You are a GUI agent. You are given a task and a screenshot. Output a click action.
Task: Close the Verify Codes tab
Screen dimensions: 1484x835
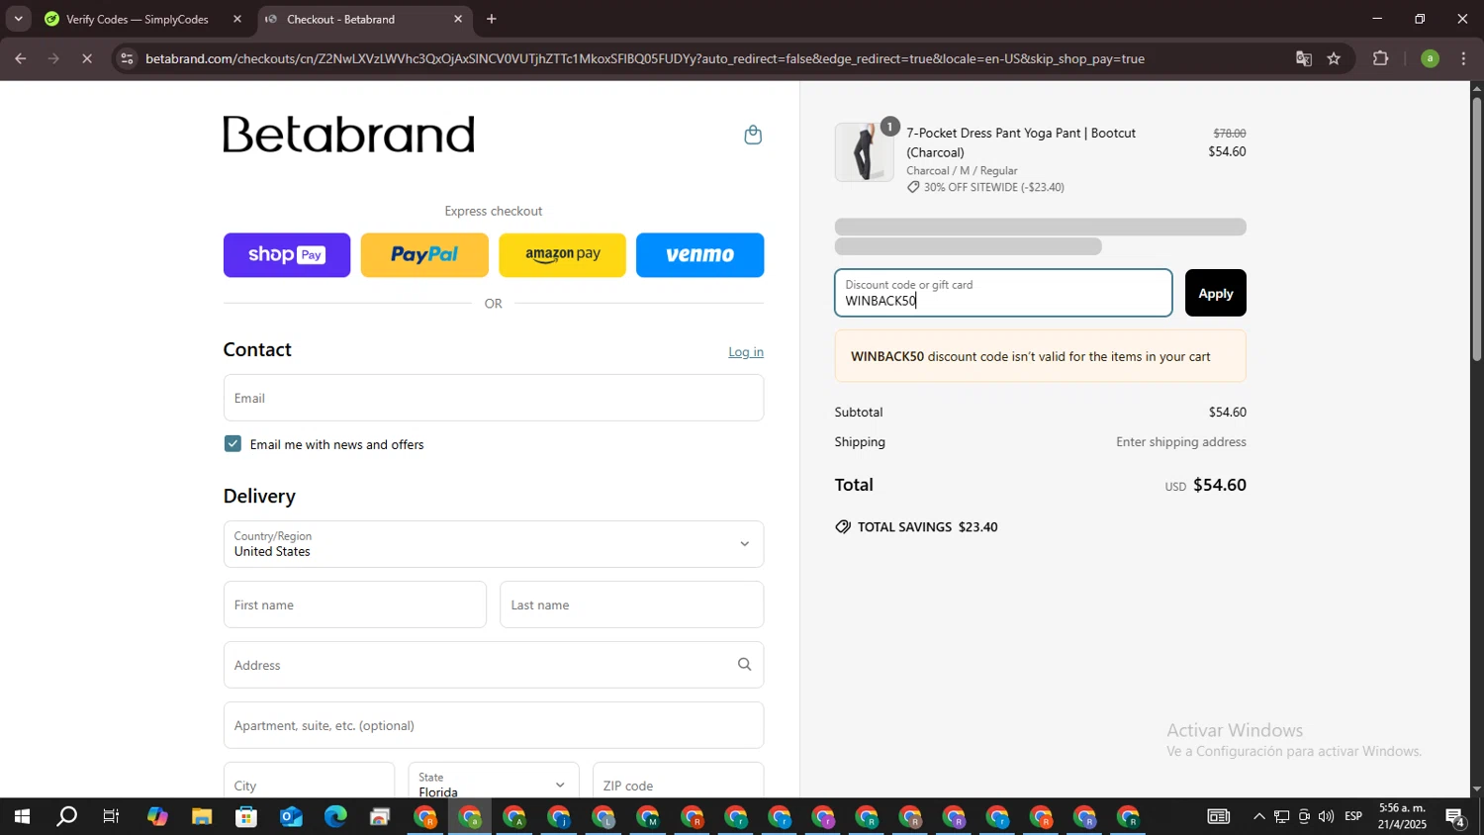click(x=237, y=19)
